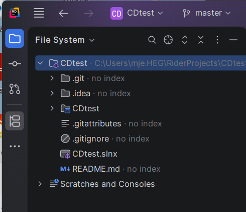Expand the .idea folder chevron
Viewport: 246px width, 212px height.
(52, 93)
